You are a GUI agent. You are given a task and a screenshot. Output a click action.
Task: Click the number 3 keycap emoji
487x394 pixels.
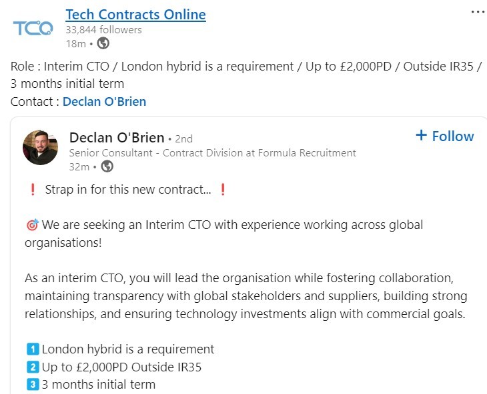(x=32, y=384)
